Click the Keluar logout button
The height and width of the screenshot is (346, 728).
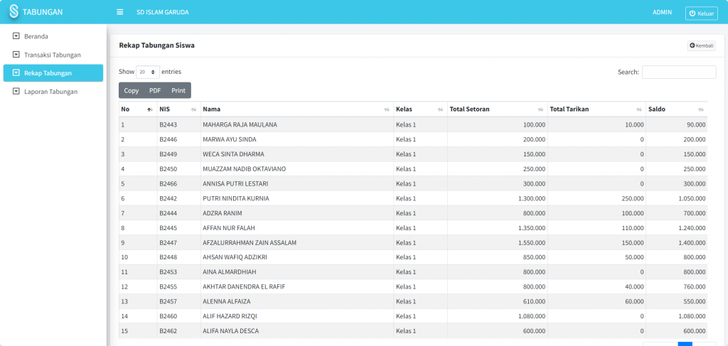tap(701, 13)
